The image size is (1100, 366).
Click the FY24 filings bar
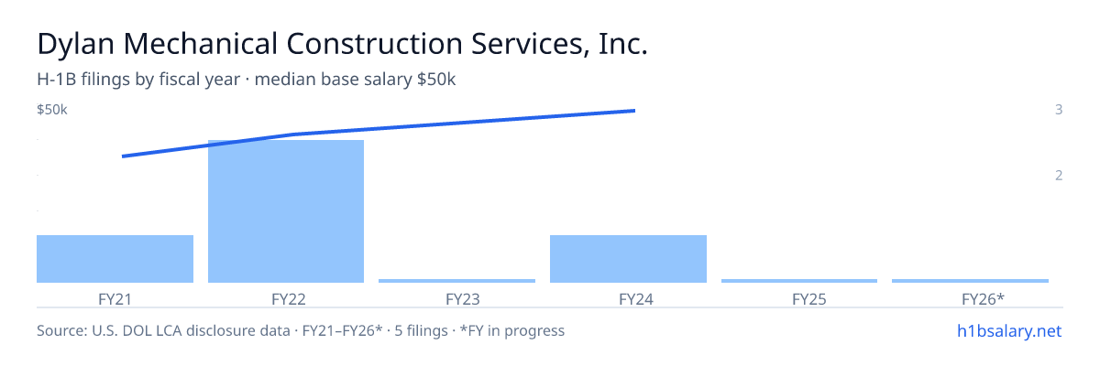click(x=628, y=259)
